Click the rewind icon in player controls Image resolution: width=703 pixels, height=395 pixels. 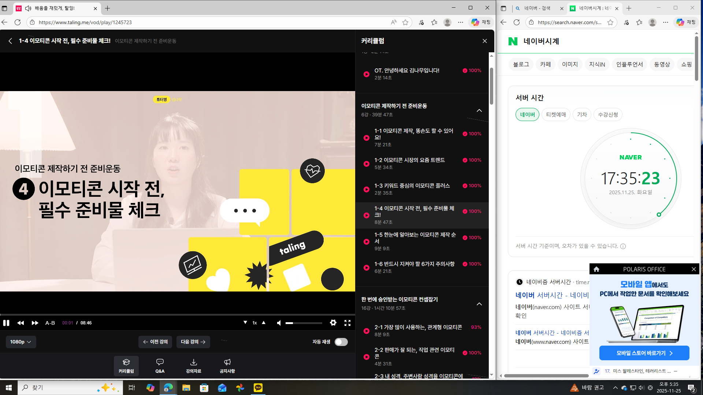[21, 323]
